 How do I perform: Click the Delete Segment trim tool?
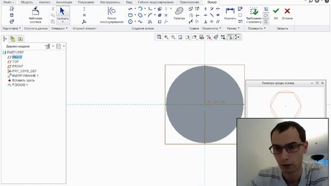(197, 9)
